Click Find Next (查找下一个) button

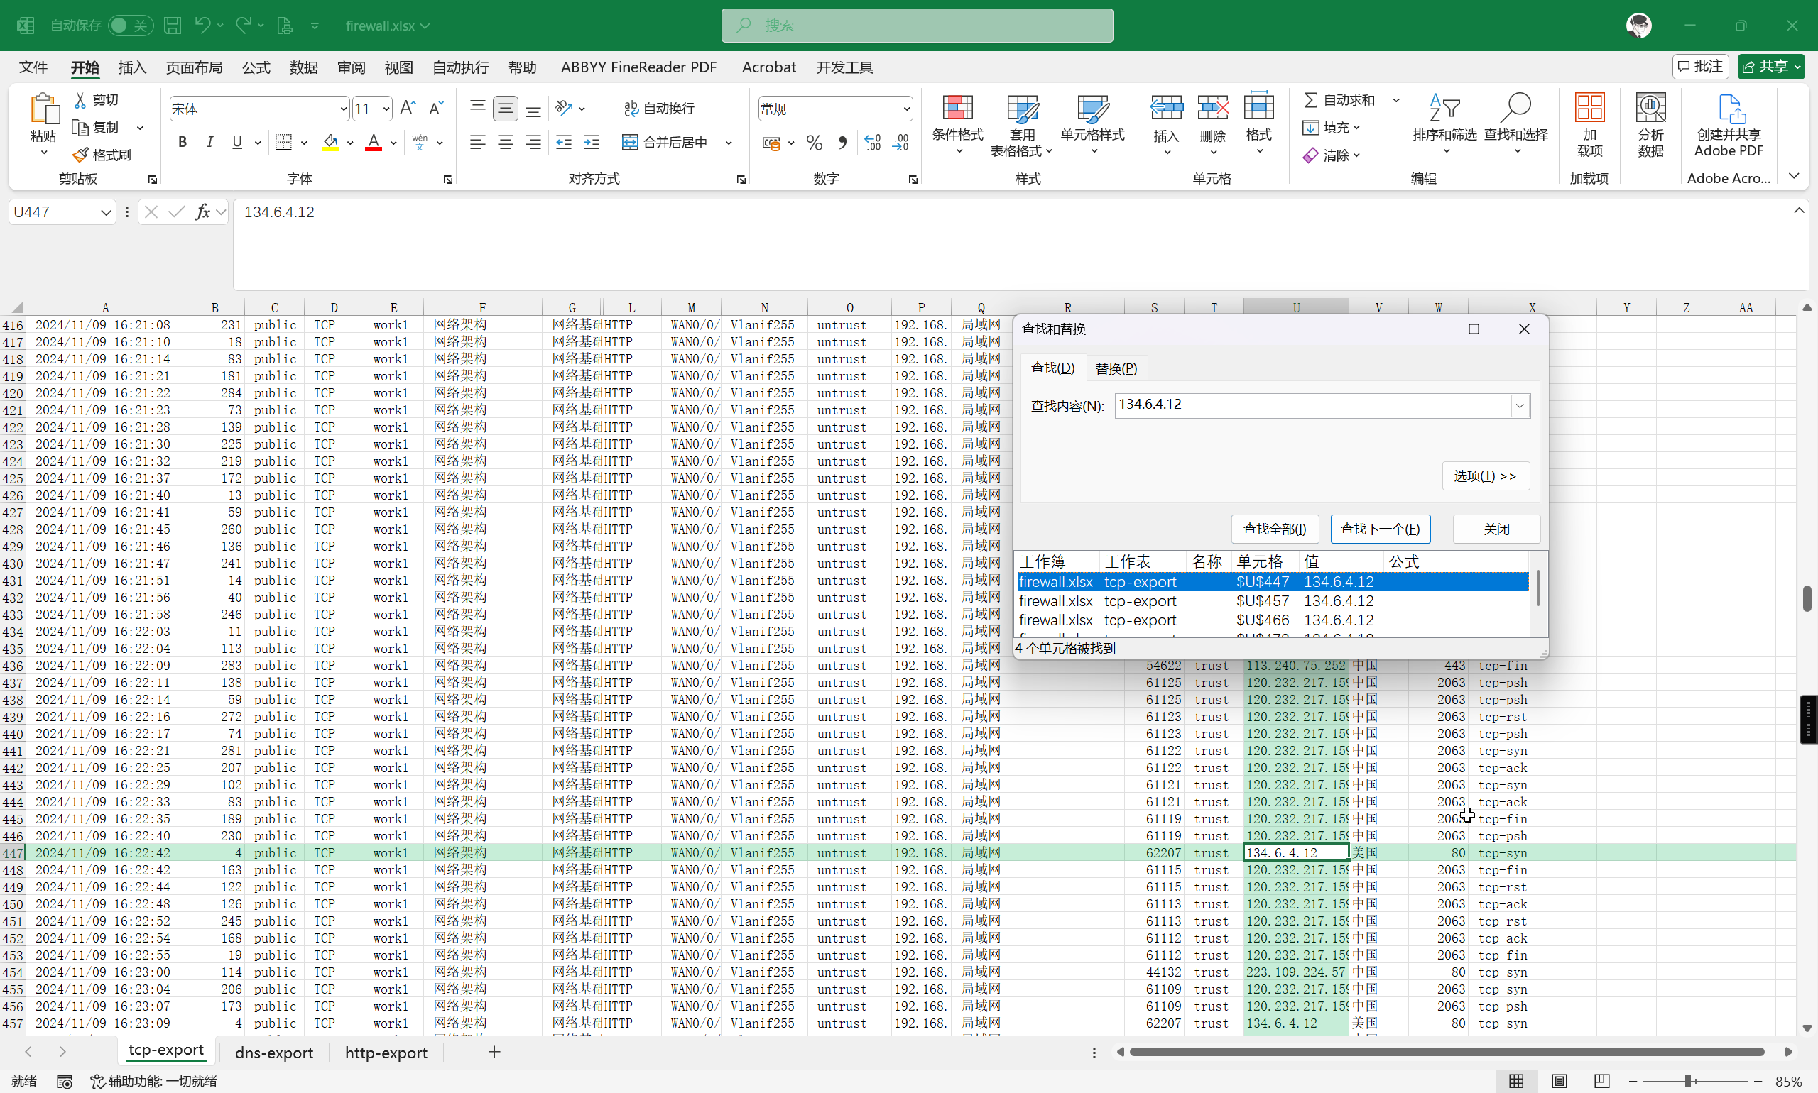(x=1380, y=529)
